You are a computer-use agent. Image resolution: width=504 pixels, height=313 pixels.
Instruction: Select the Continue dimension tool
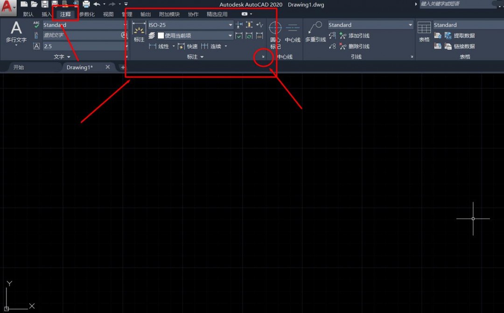[211, 46]
